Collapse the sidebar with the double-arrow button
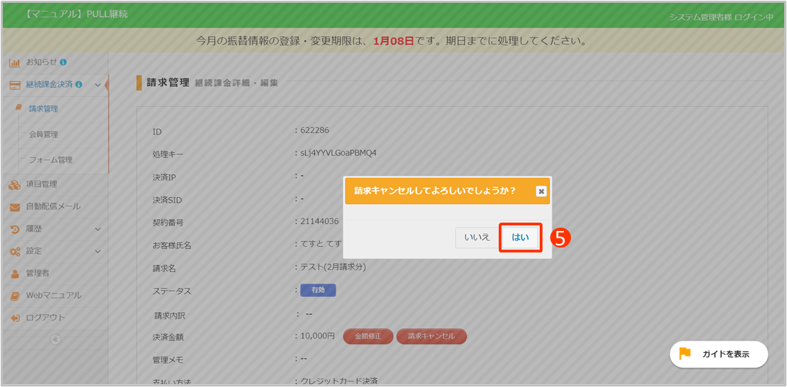This screenshot has width=787, height=387. coord(55,339)
